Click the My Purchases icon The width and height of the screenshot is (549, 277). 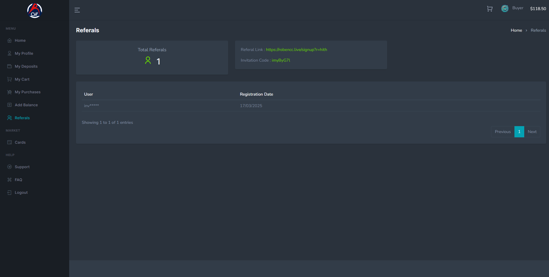coord(10,92)
